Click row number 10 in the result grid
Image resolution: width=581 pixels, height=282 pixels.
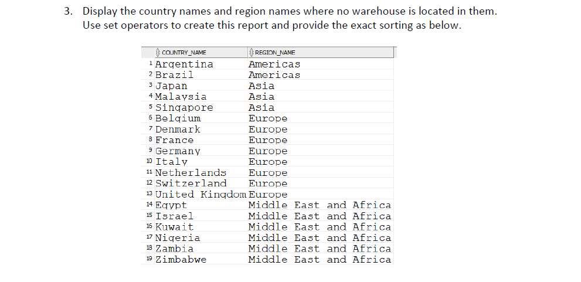tap(150, 161)
